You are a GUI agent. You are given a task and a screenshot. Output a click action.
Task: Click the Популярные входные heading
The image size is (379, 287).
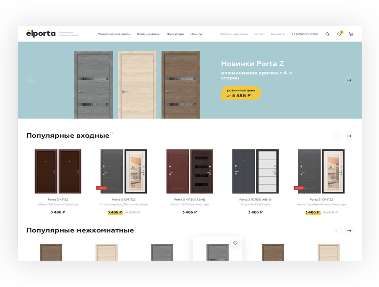tap(68, 136)
